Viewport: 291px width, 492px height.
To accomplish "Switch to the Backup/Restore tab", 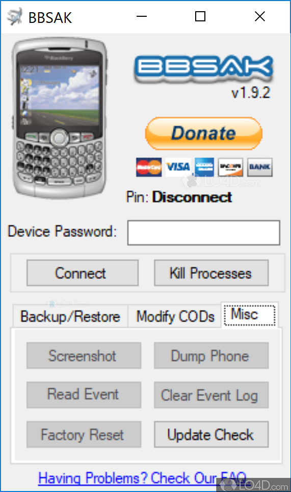I will pos(70,316).
